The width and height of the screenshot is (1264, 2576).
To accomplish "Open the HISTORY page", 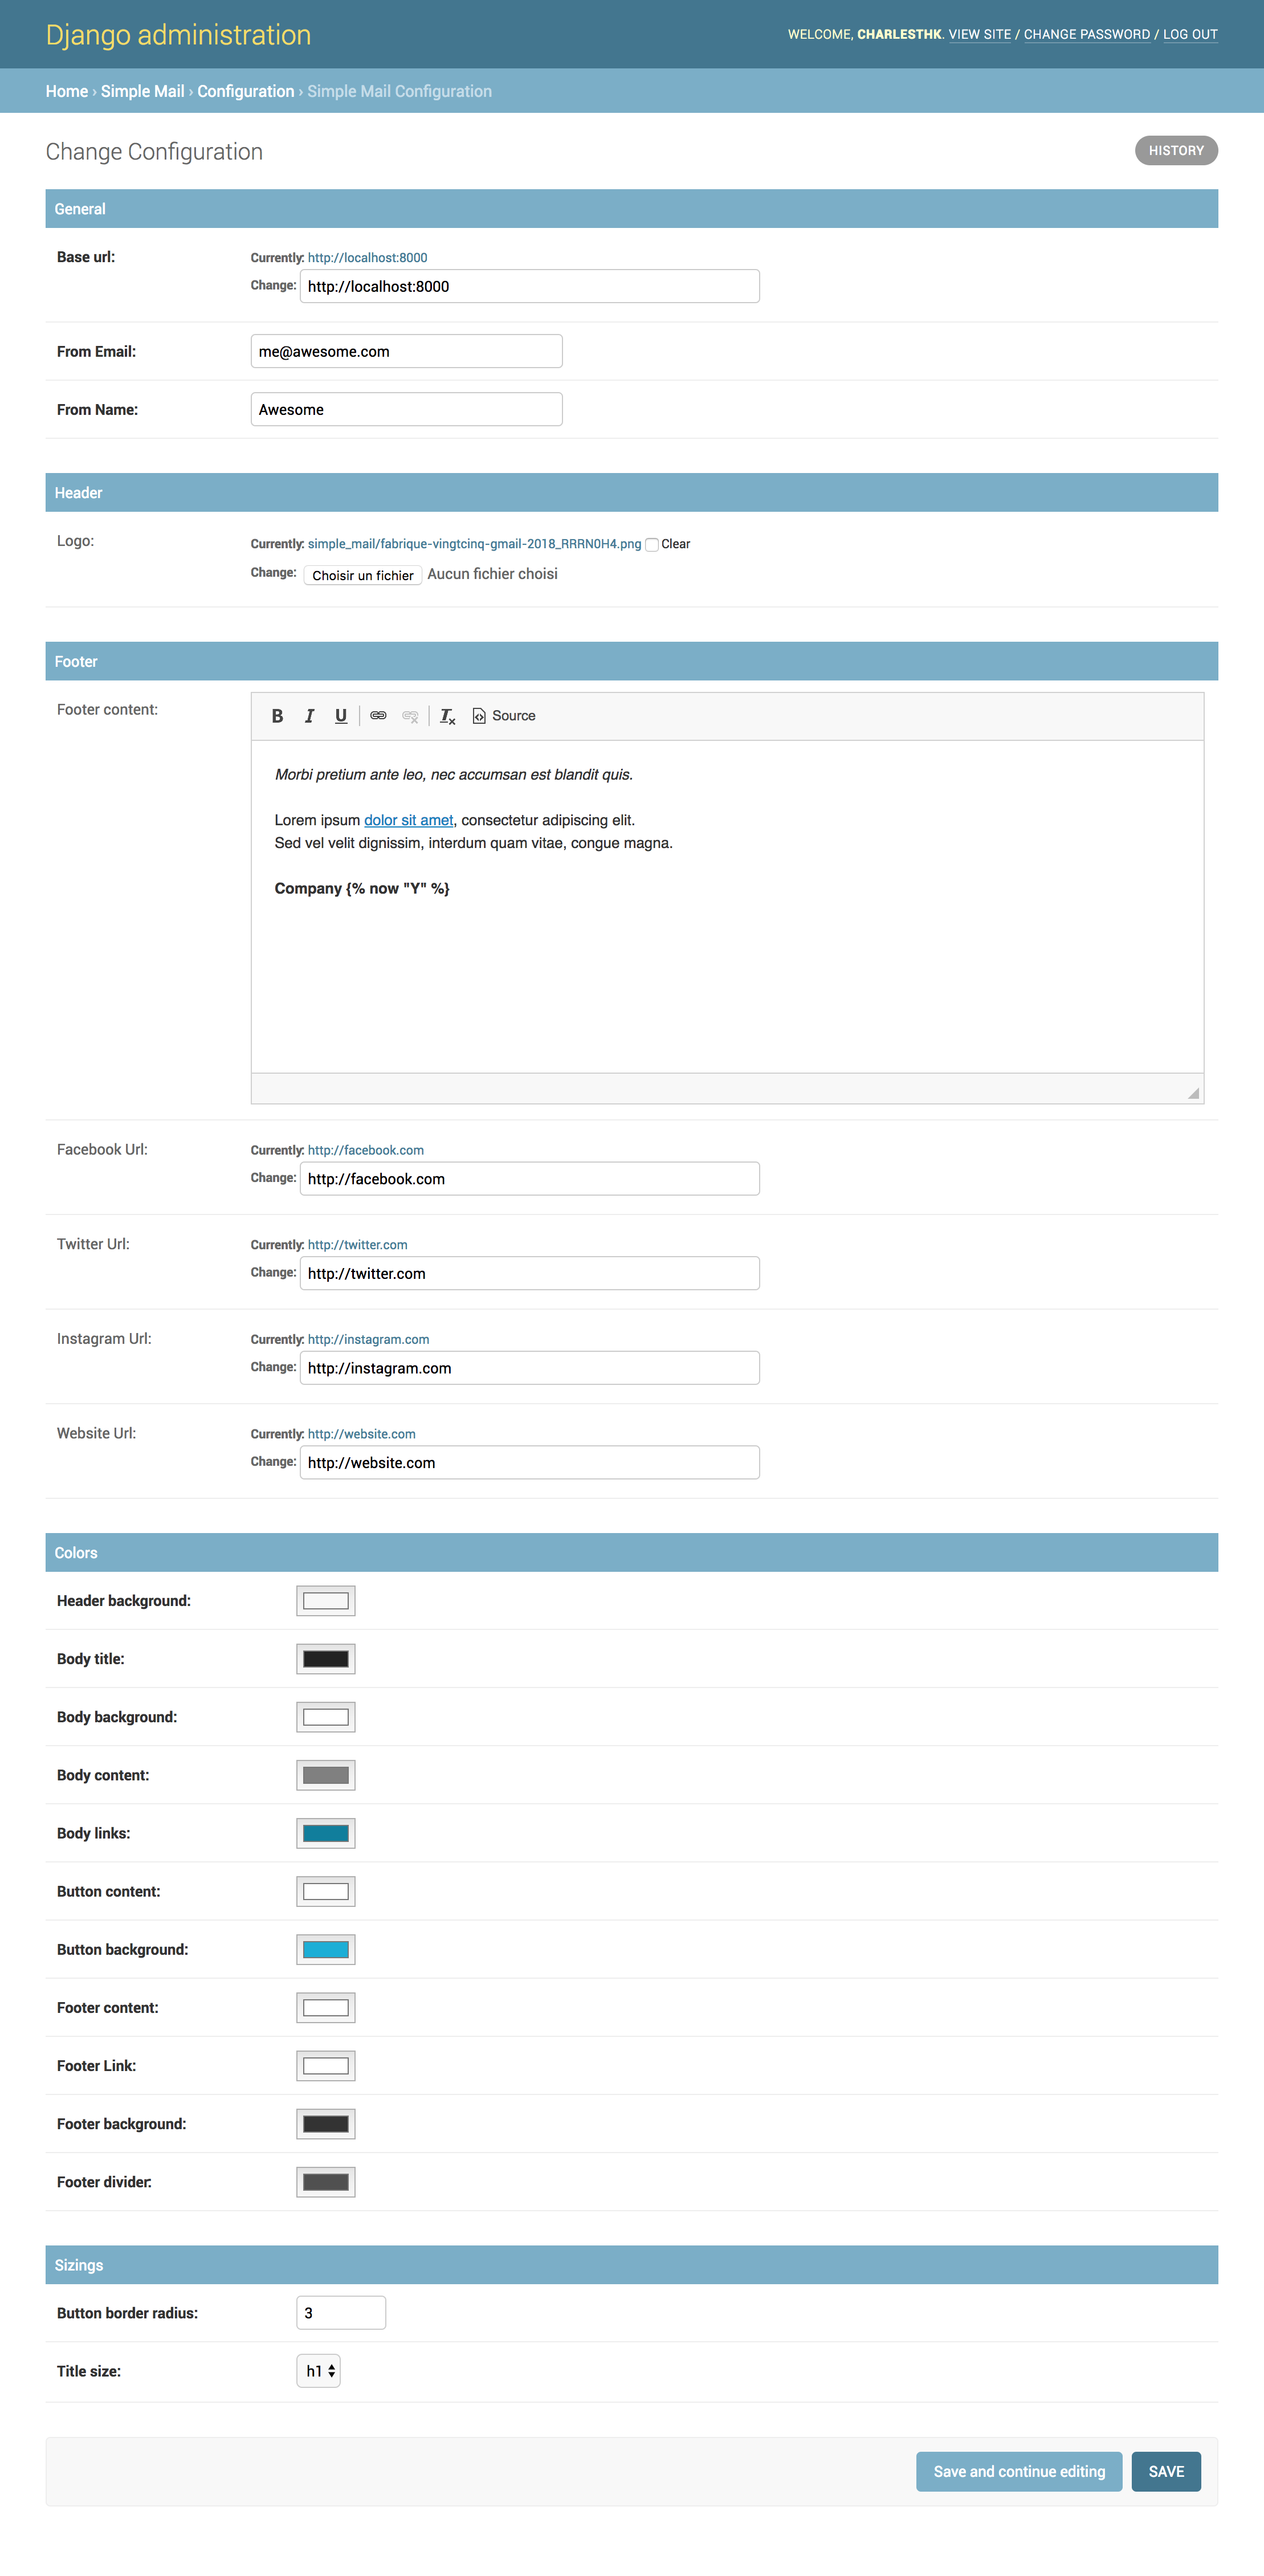I will 1176,150.
